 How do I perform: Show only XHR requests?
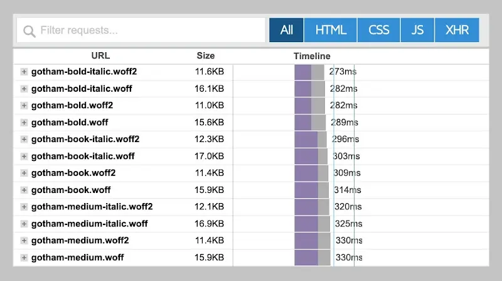(457, 30)
